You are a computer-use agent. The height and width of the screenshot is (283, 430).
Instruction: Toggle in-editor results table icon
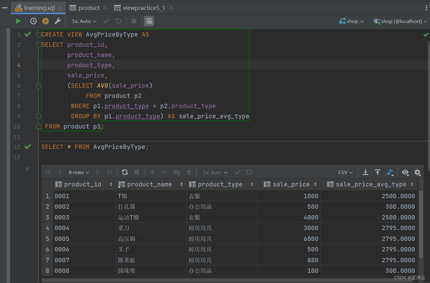[149, 21]
